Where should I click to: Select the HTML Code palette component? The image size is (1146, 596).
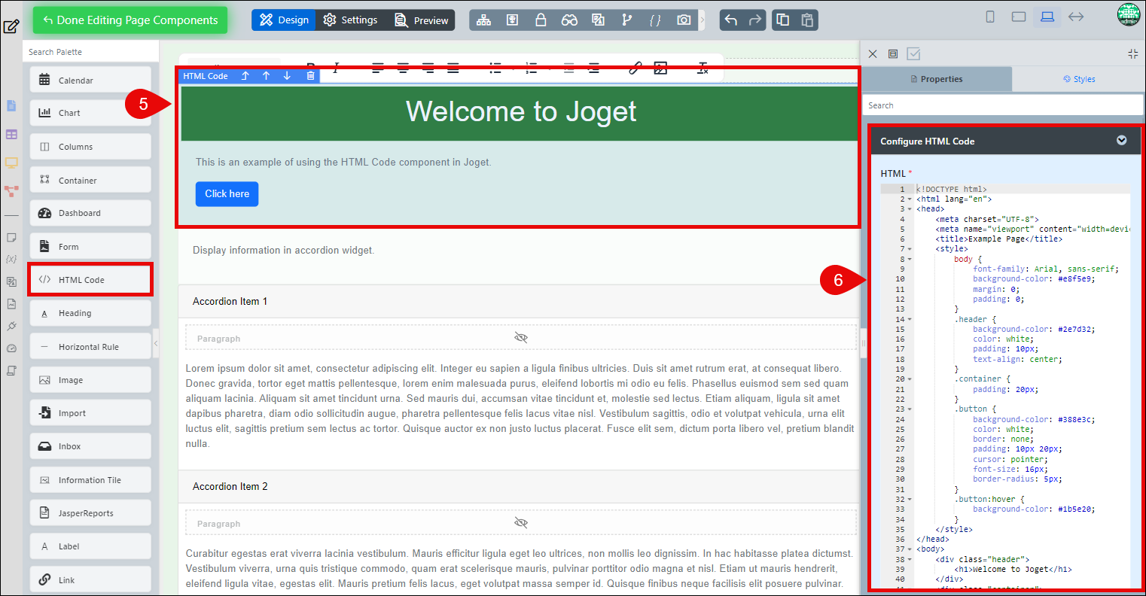point(90,280)
